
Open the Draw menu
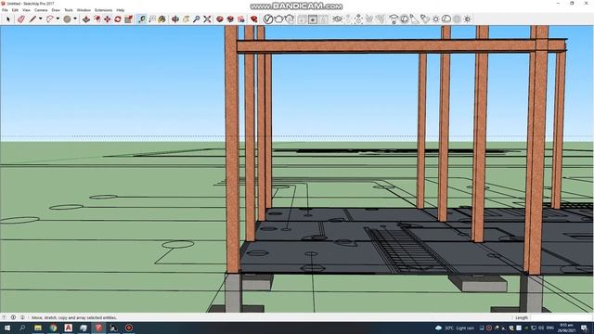56,10
